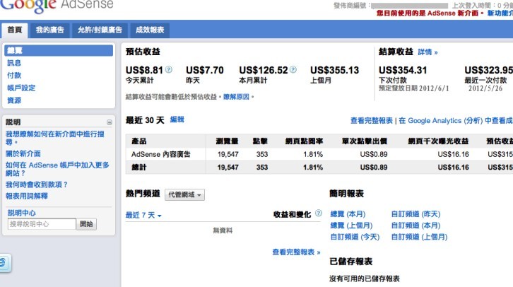Open 資源 in the left sidebar
This screenshot has height=287, width=513.
click(x=14, y=100)
